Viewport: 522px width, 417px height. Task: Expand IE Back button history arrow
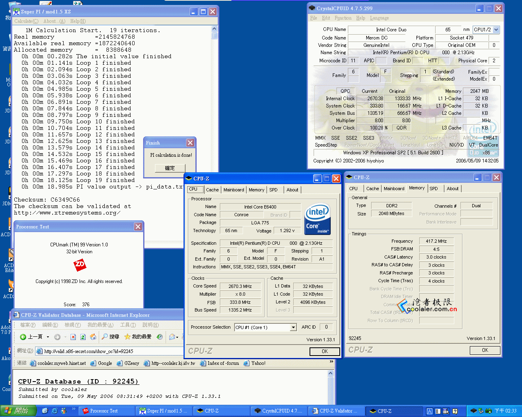coord(48,337)
